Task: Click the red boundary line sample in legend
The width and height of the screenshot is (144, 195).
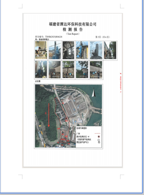Action: (97, 133)
